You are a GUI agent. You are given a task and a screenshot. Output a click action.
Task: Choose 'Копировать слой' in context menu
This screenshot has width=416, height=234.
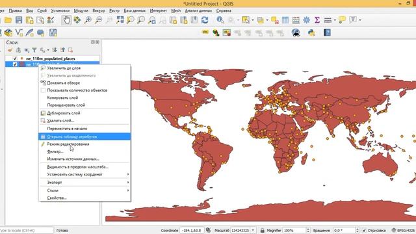coord(84,97)
